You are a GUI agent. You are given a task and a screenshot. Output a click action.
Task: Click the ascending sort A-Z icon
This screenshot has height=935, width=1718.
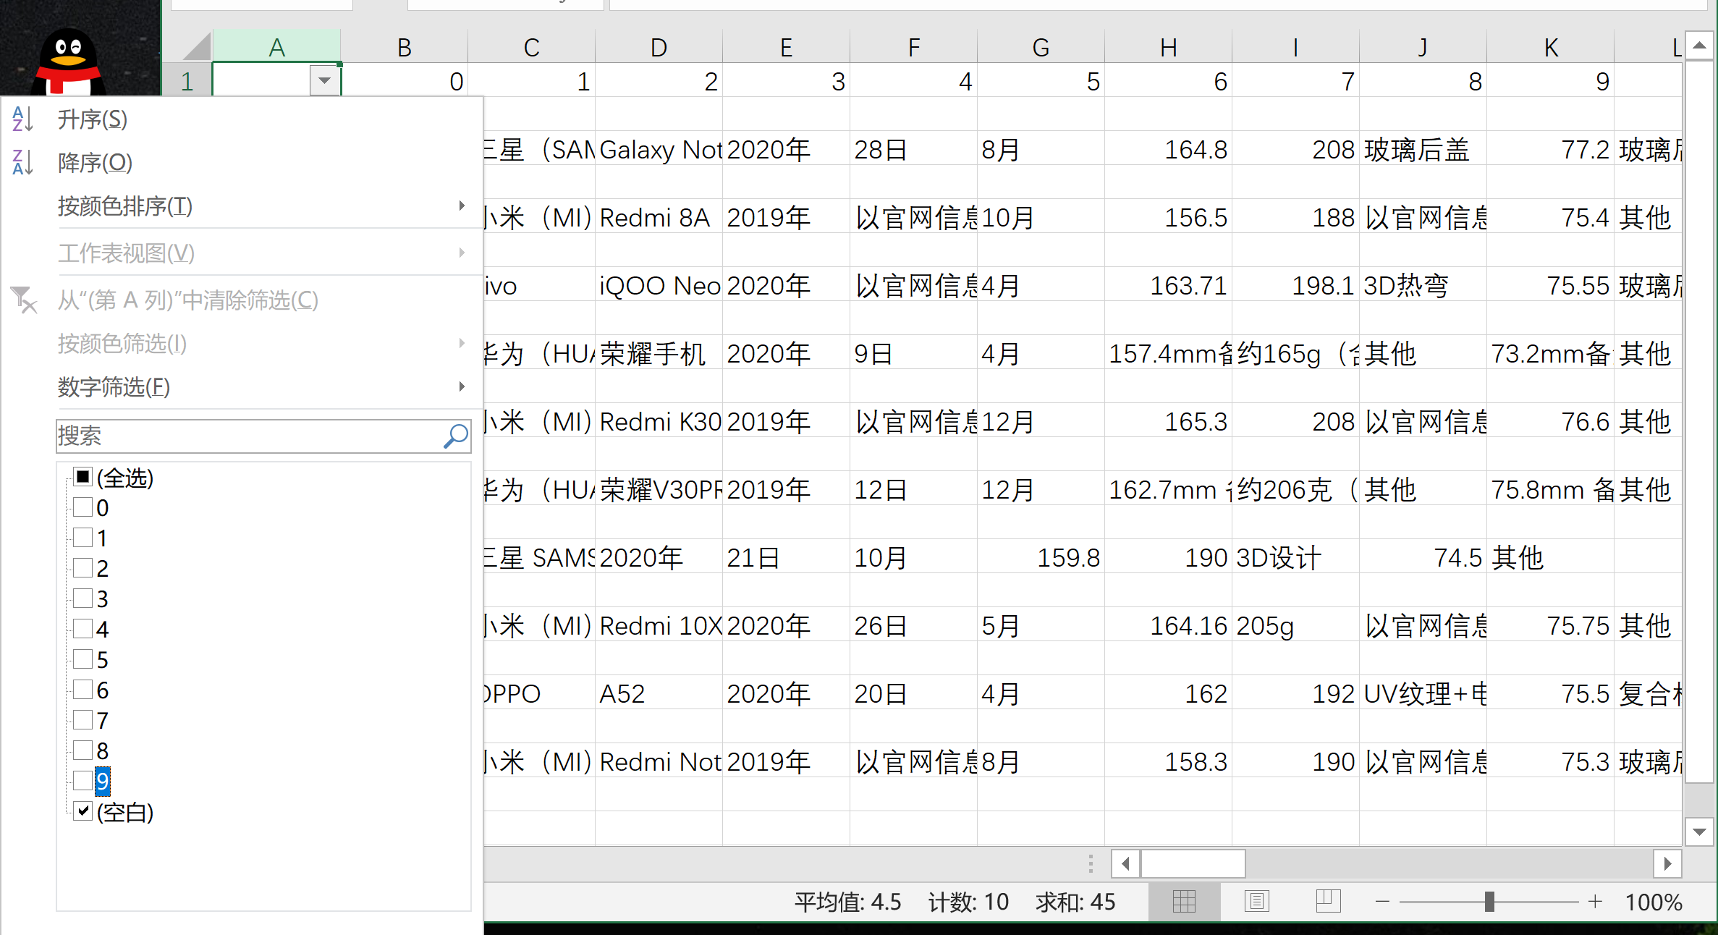(x=22, y=119)
